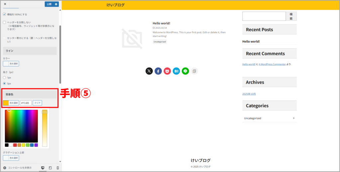Expand グラデーション上部 color selector
This screenshot has height=172, width=340.
11,158
